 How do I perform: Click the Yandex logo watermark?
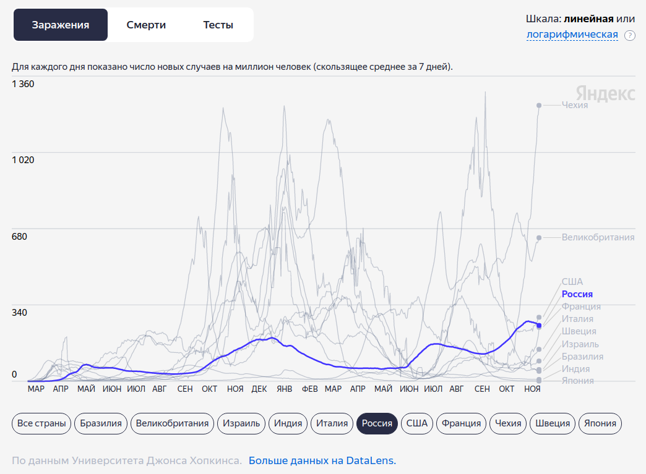(x=605, y=93)
